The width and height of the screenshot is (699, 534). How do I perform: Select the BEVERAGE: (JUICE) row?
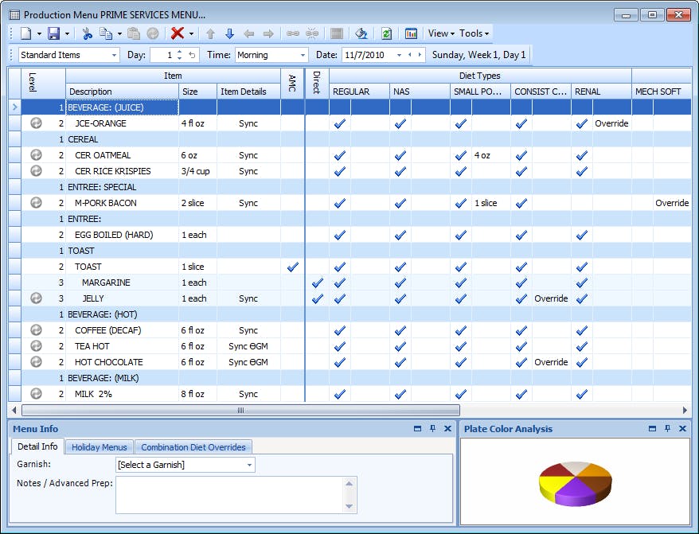point(356,107)
